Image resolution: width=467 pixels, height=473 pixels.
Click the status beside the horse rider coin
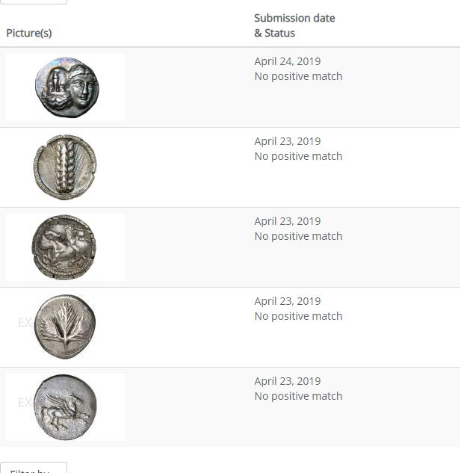(298, 236)
